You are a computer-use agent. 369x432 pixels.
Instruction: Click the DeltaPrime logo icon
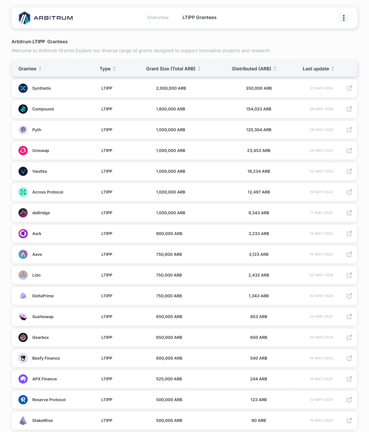click(x=23, y=296)
